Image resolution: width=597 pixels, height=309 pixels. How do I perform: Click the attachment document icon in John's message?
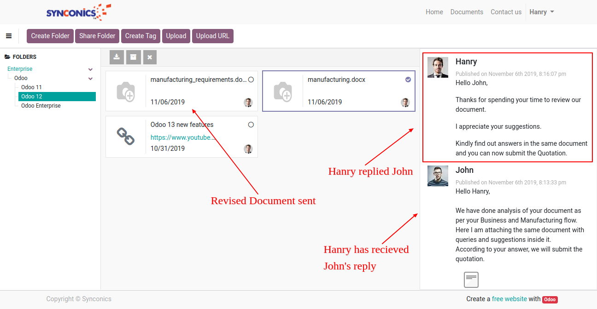(x=471, y=280)
